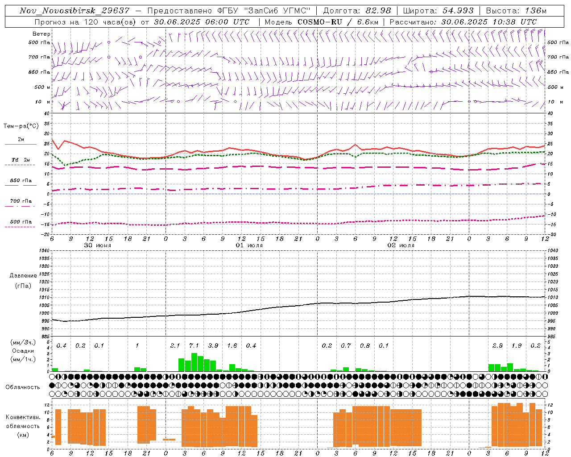
Task: Click the '7.1' precipitation total value
Action: tap(194, 345)
